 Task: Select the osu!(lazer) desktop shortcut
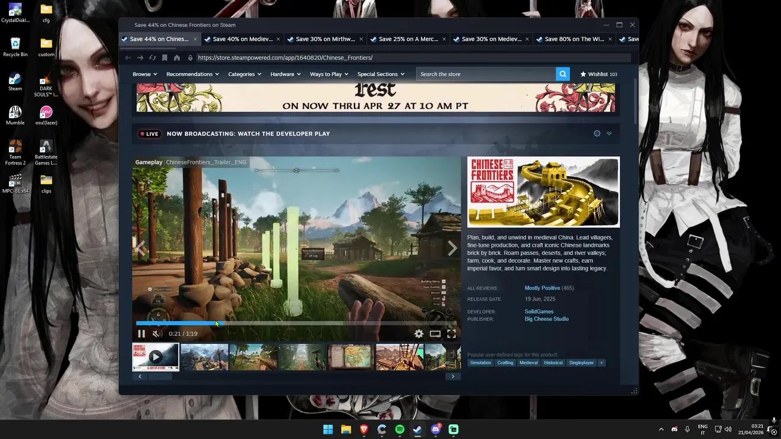(x=46, y=115)
